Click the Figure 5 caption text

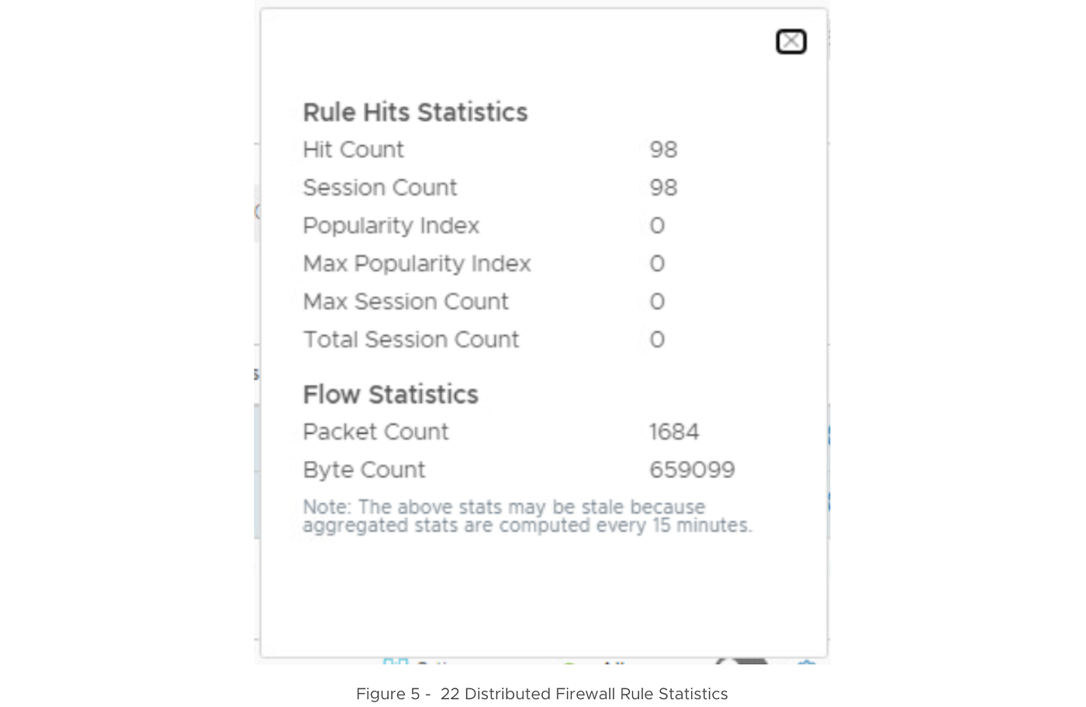(x=541, y=694)
